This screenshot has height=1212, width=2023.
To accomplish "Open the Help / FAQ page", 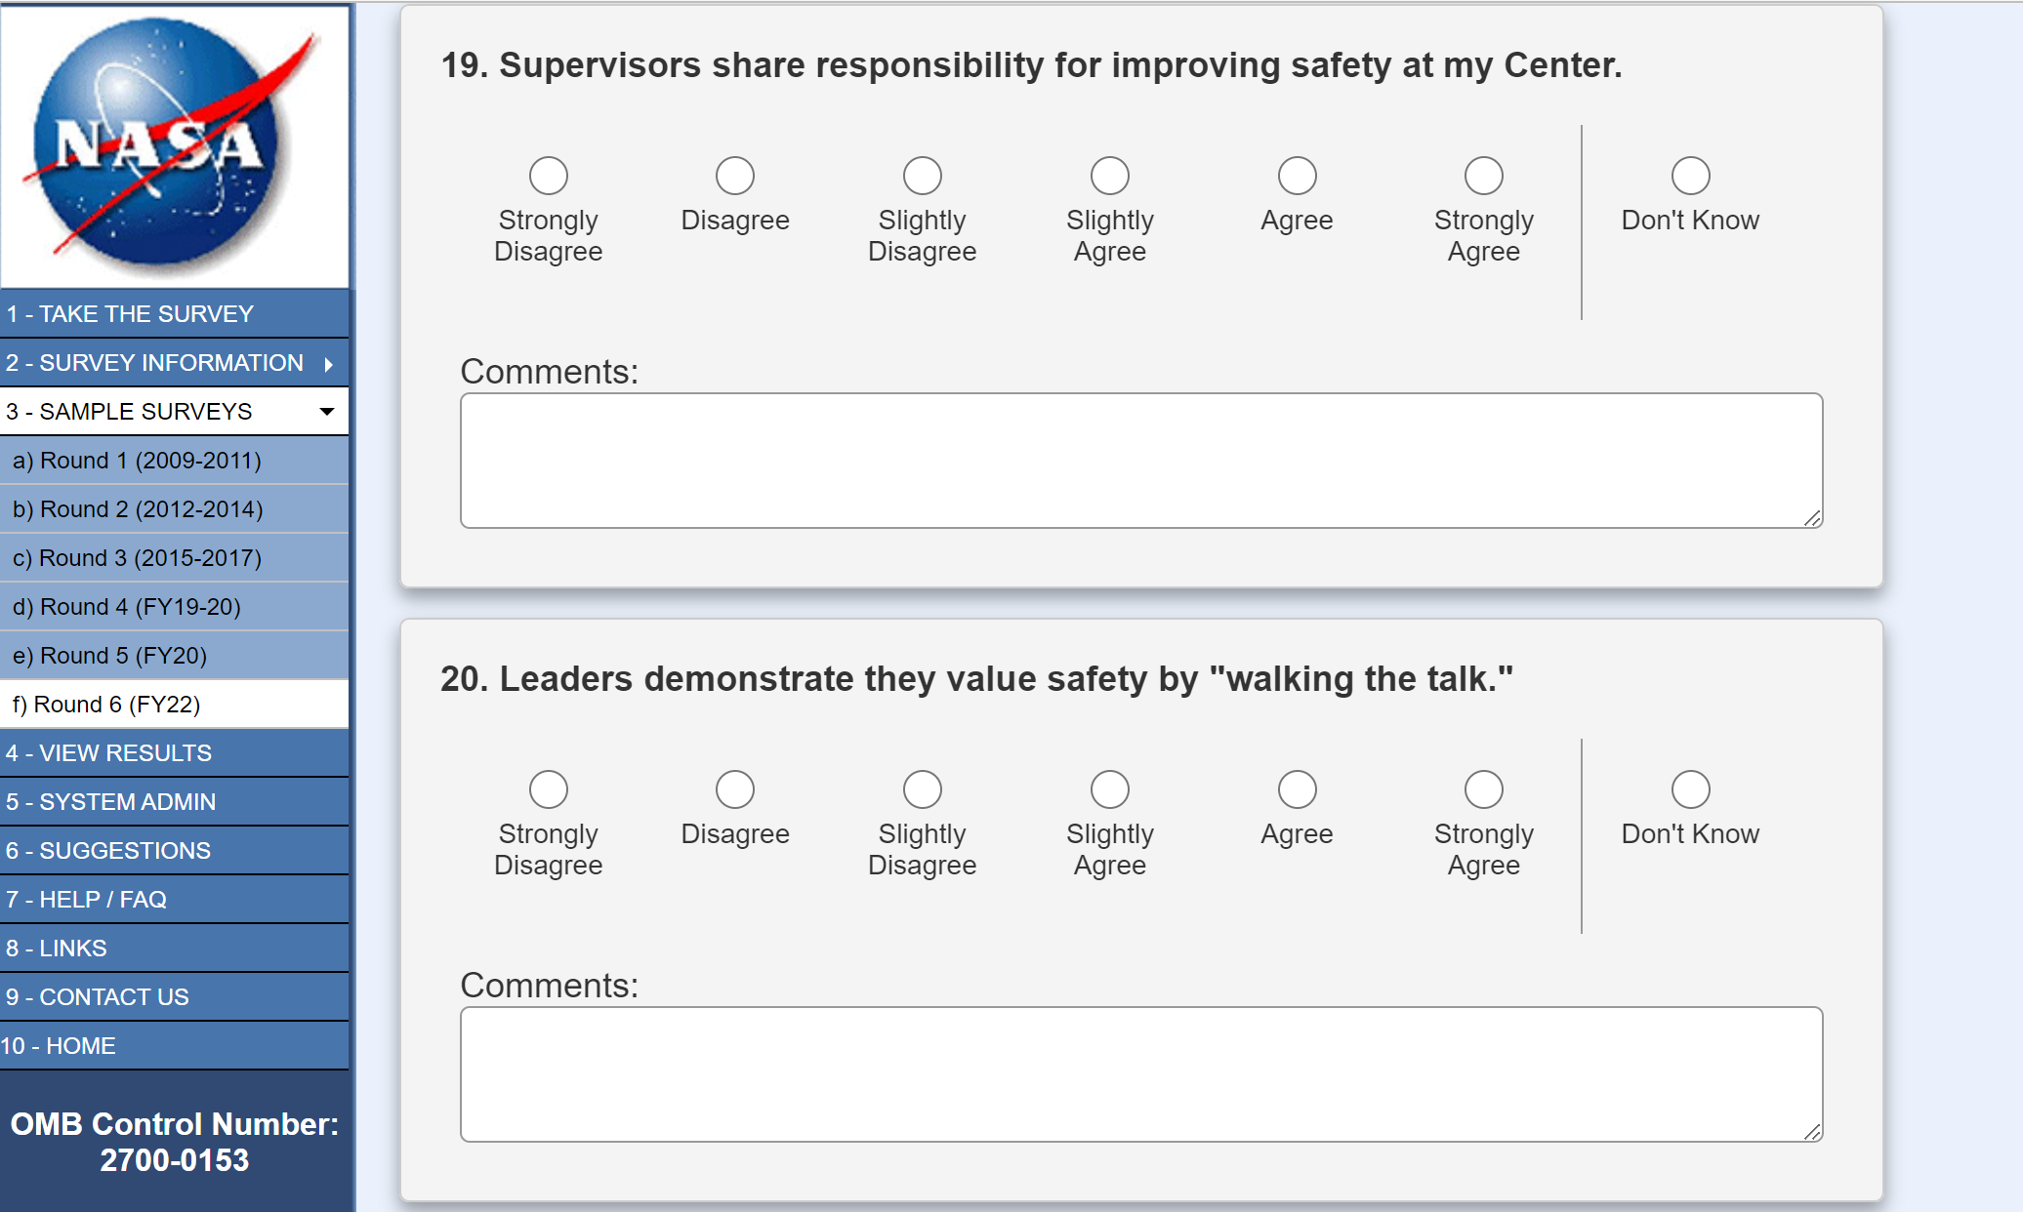I will [x=86, y=900].
